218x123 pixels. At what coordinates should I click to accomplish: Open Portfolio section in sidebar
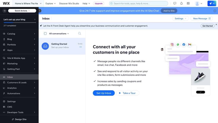pos(19,45)
